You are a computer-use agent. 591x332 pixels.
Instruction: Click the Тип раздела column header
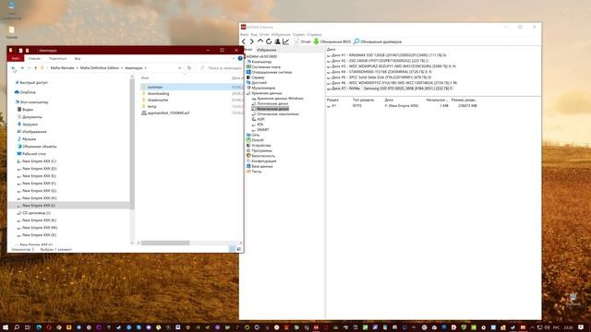click(363, 101)
